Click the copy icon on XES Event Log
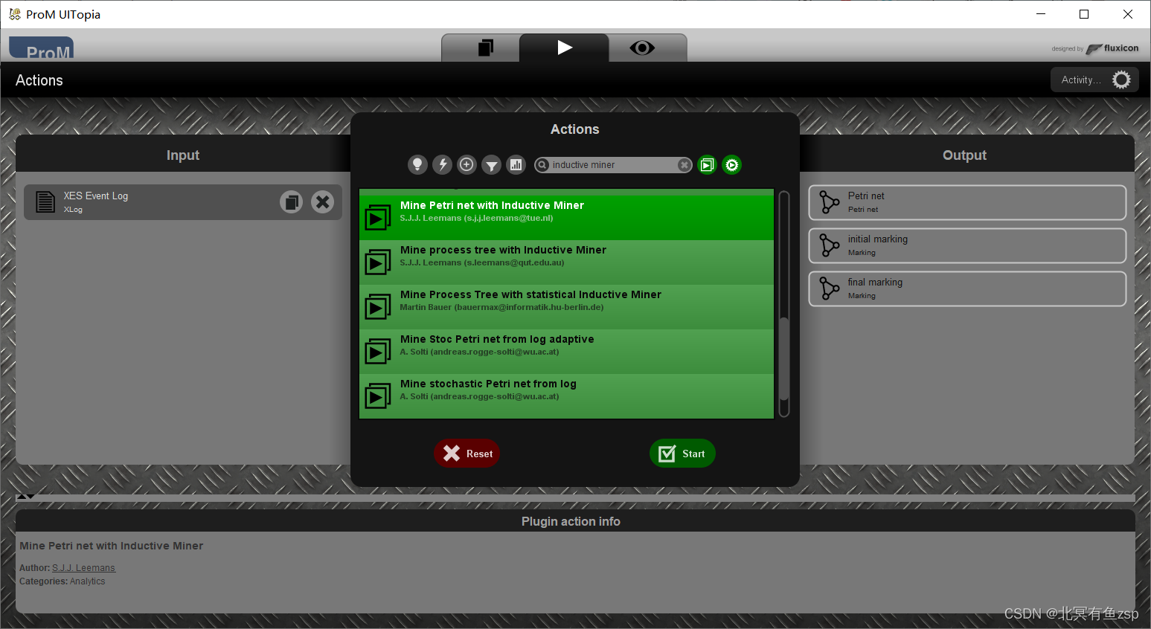The width and height of the screenshot is (1151, 629). pos(292,201)
